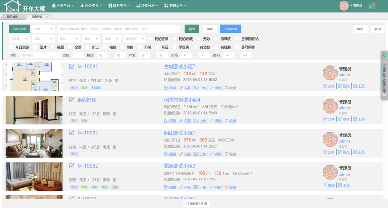Click 钥匙 key for 洞山测试小区1
Screen dimensions: 388x208
click(215, 154)
